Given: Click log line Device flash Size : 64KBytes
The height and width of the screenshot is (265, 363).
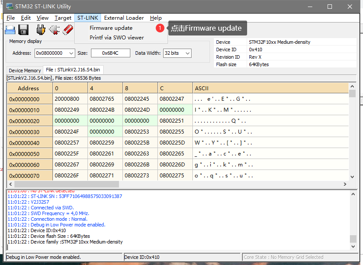Looking at the screenshot, I should (49, 236).
